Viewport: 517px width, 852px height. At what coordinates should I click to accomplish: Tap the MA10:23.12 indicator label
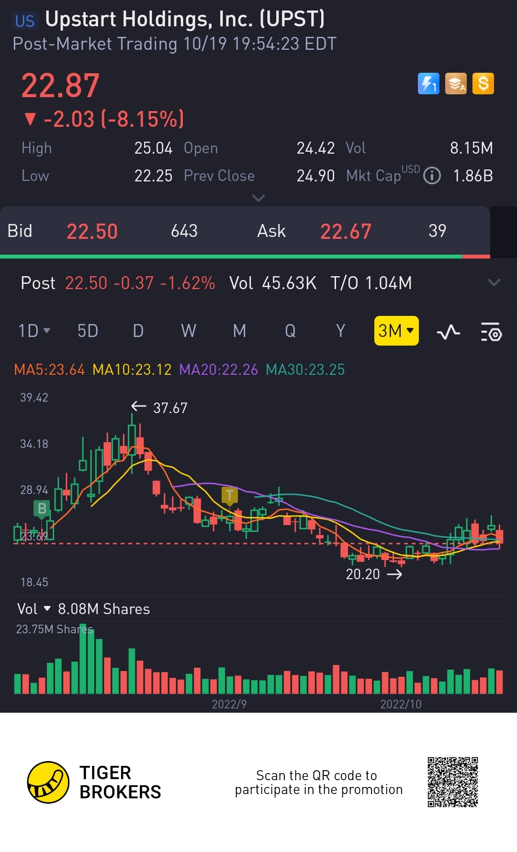tap(132, 370)
